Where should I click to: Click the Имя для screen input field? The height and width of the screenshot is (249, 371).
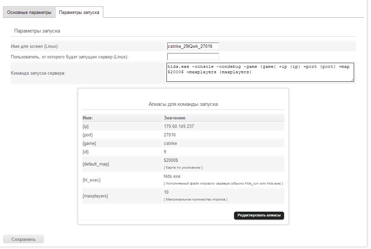pos(193,46)
